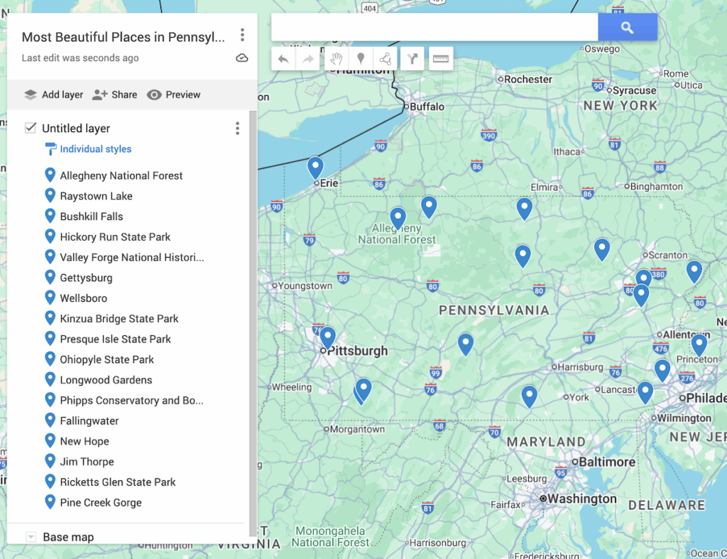Viewport: 727px width, 559px height.
Task: Select Allegheny National Forest in the list
Action: [121, 176]
